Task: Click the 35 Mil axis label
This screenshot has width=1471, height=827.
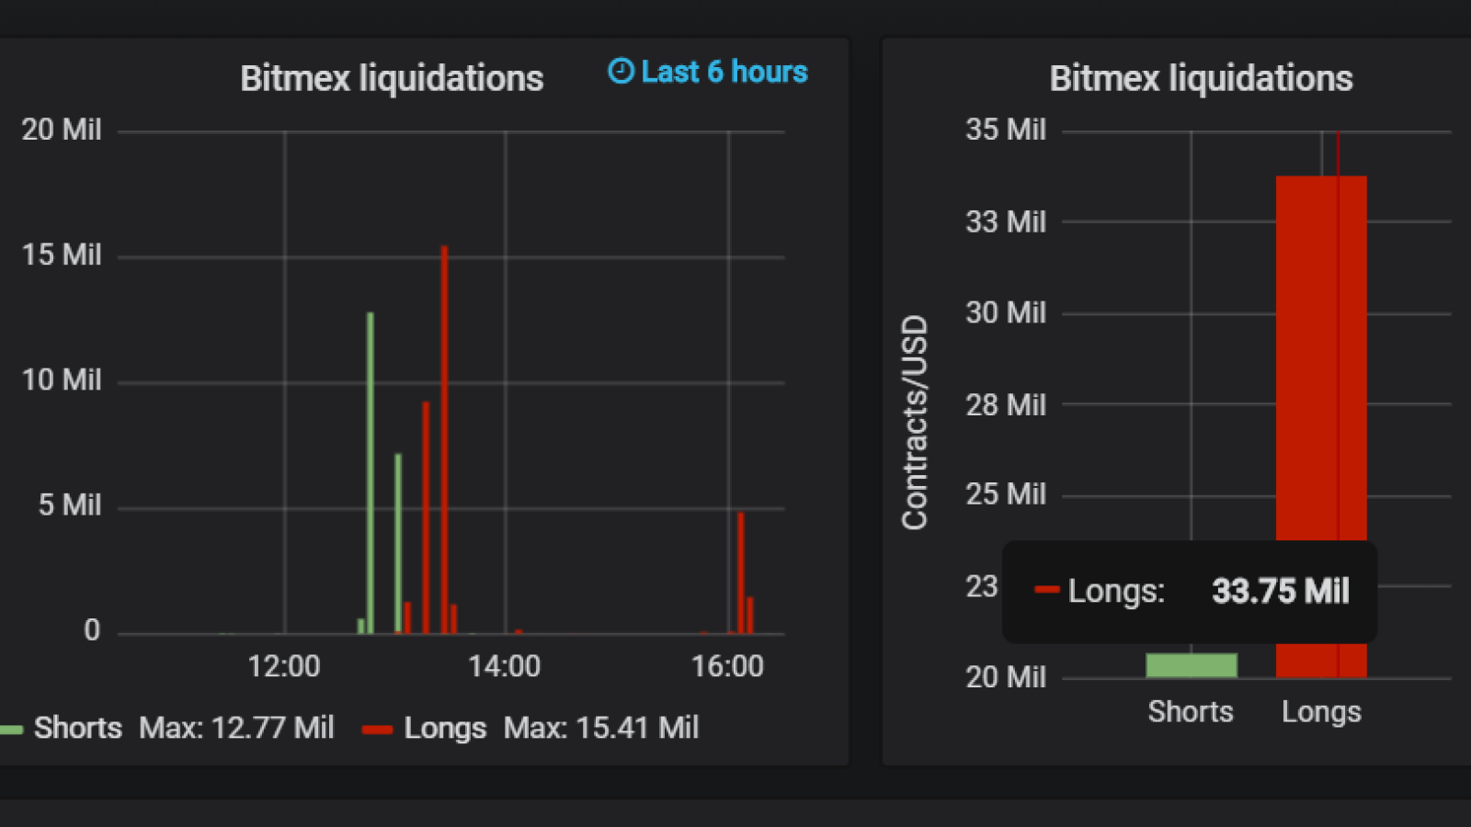Action: click(1006, 130)
